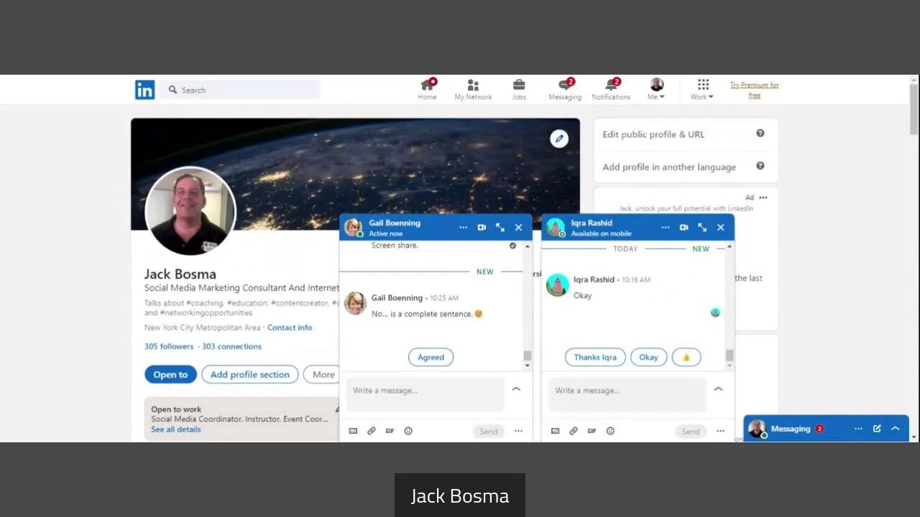Expand compose box in Iqra Rashid chat
Viewport: 920px width, 517px height.
(718, 388)
